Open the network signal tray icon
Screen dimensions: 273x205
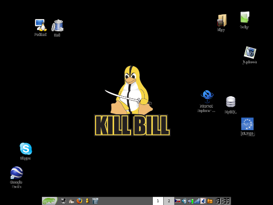tap(197, 201)
